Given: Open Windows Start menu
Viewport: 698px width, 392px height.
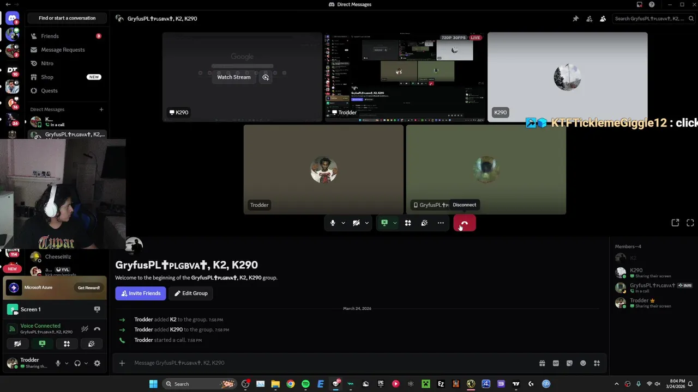Looking at the screenshot, I should [x=153, y=384].
